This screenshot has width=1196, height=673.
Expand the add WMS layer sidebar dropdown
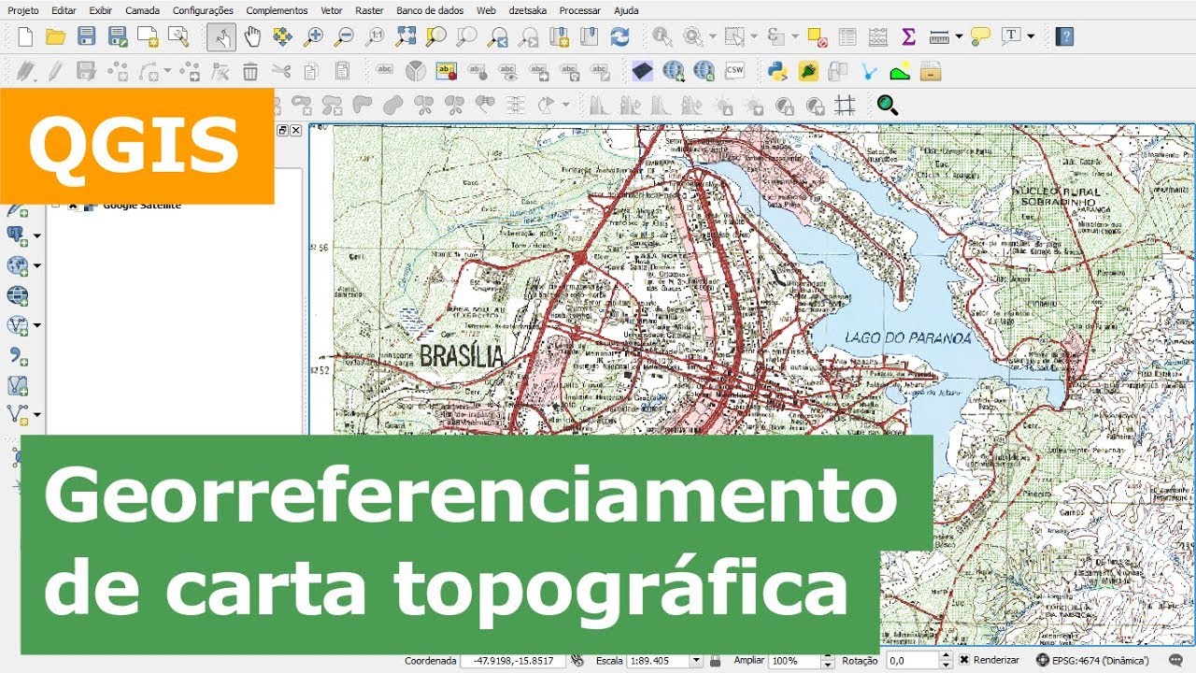(x=37, y=265)
